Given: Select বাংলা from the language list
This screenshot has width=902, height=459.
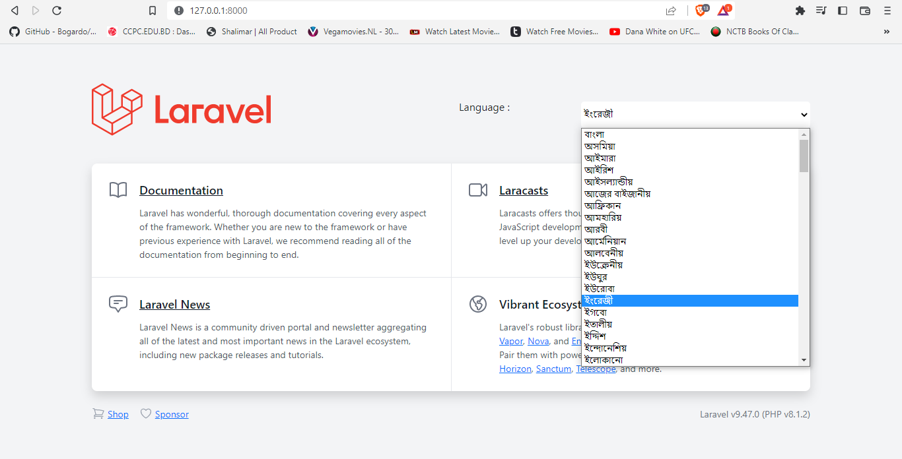Looking at the screenshot, I should coord(690,135).
